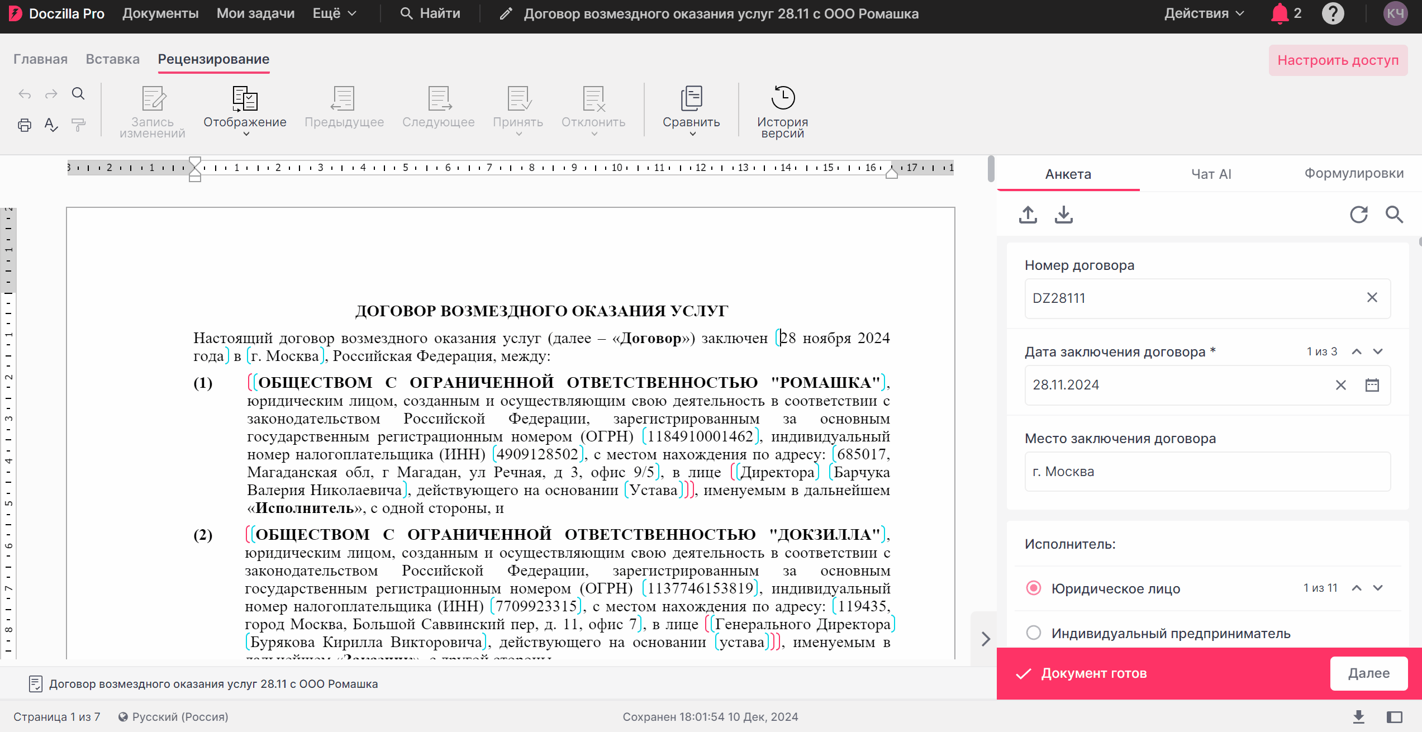Viewport: 1422px width, 732px height.
Task: Click the right indent marker on ruler
Action: [x=892, y=173]
